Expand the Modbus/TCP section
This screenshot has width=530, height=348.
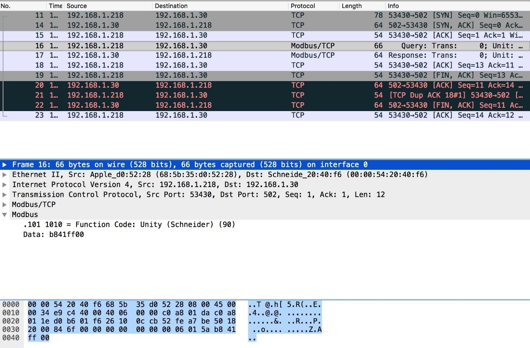click(x=5, y=204)
